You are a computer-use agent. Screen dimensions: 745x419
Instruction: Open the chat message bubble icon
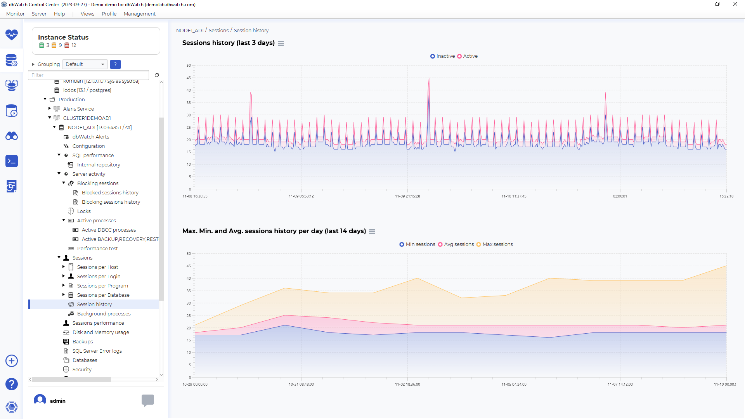click(x=147, y=400)
